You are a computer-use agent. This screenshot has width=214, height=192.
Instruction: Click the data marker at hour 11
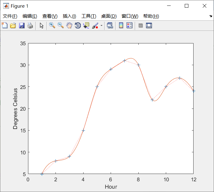coord(180,78)
